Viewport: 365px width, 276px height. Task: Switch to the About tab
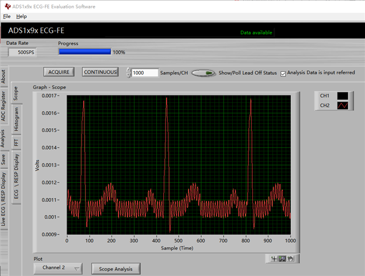click(3, 76)
